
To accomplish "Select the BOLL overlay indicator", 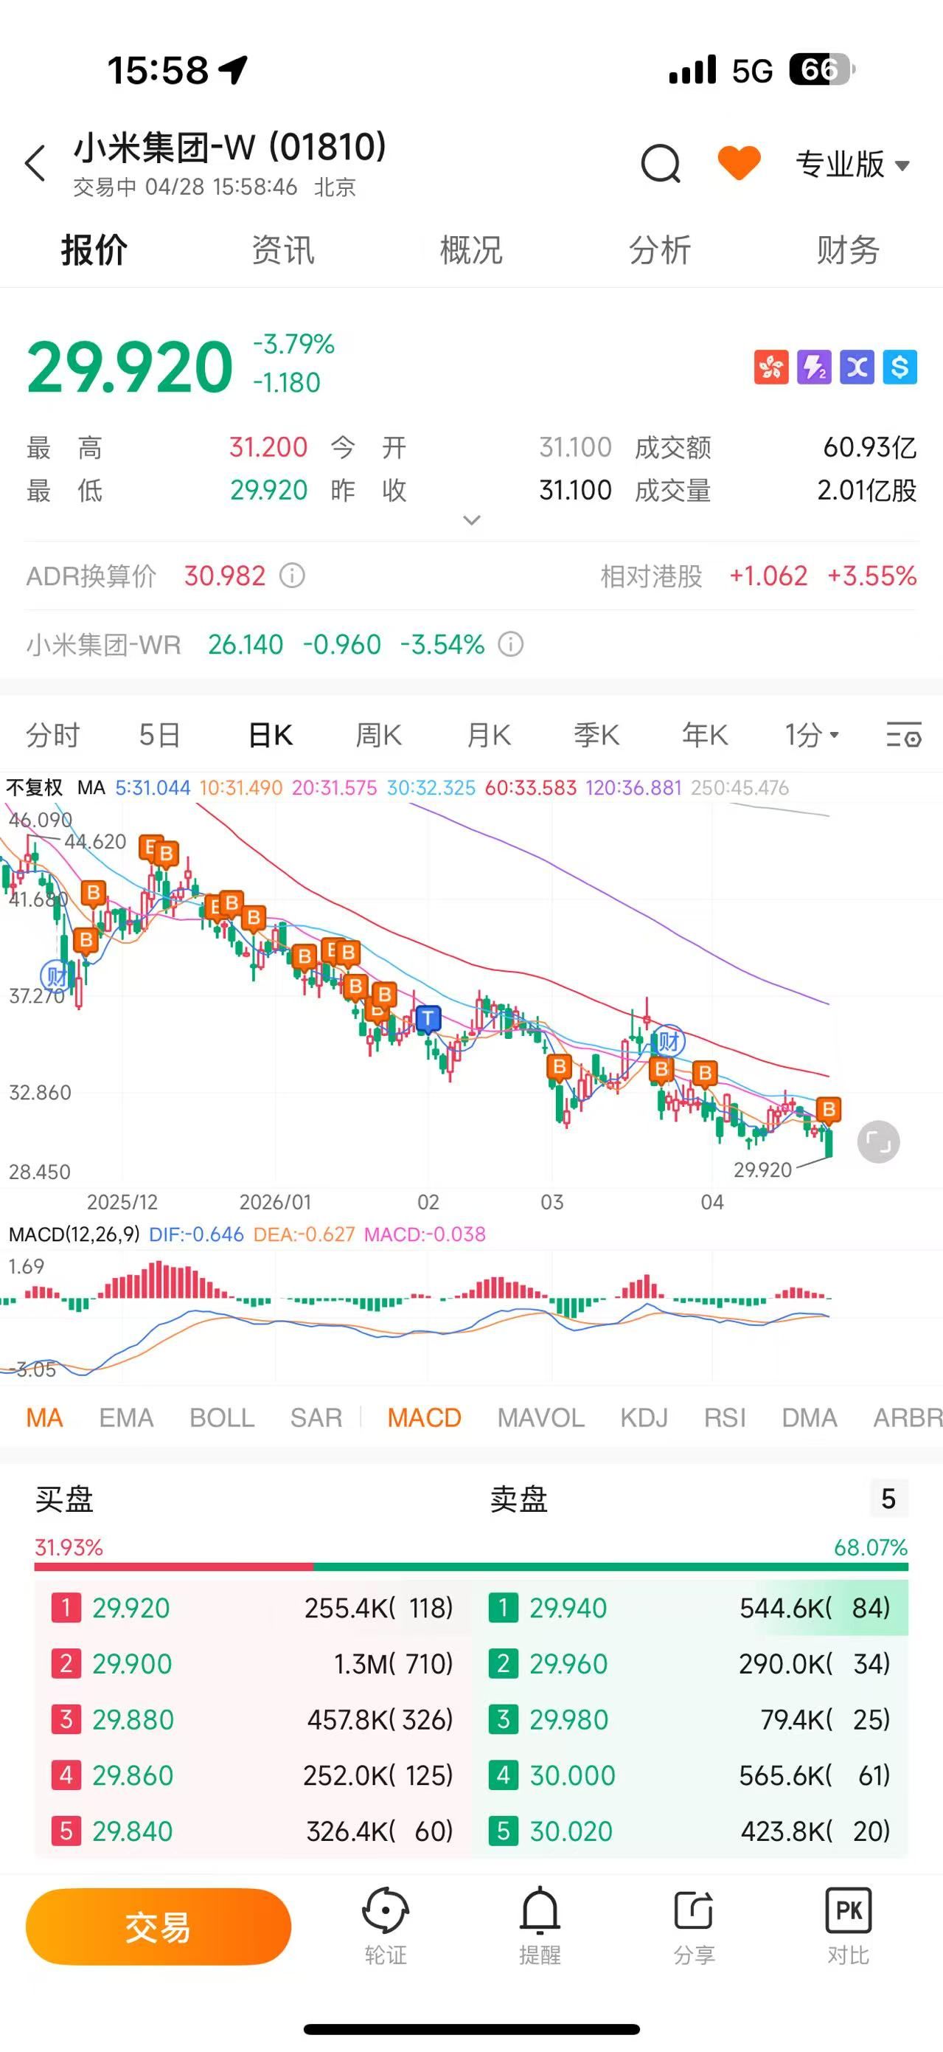I will pyautogui.click(x=221, y=1418).
